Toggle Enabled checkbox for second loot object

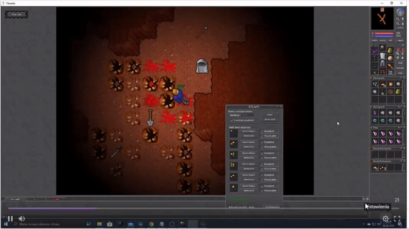pyautogui.click(x=262, y=142)
